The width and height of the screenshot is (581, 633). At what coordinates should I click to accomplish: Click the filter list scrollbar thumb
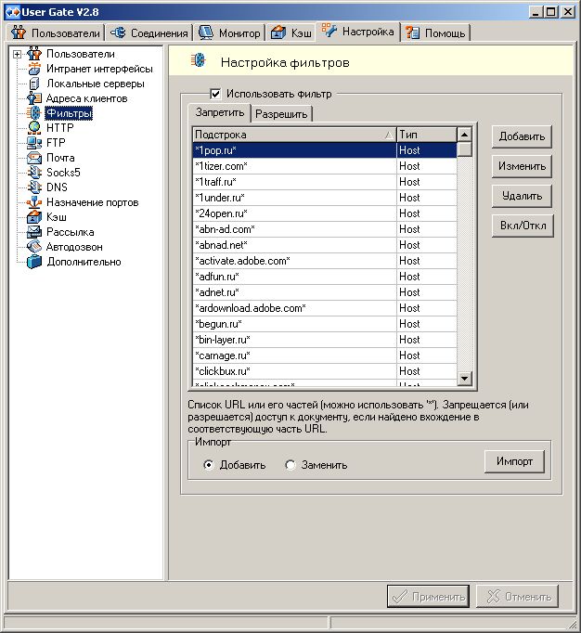pyautogui.click(x=464, y=149)
